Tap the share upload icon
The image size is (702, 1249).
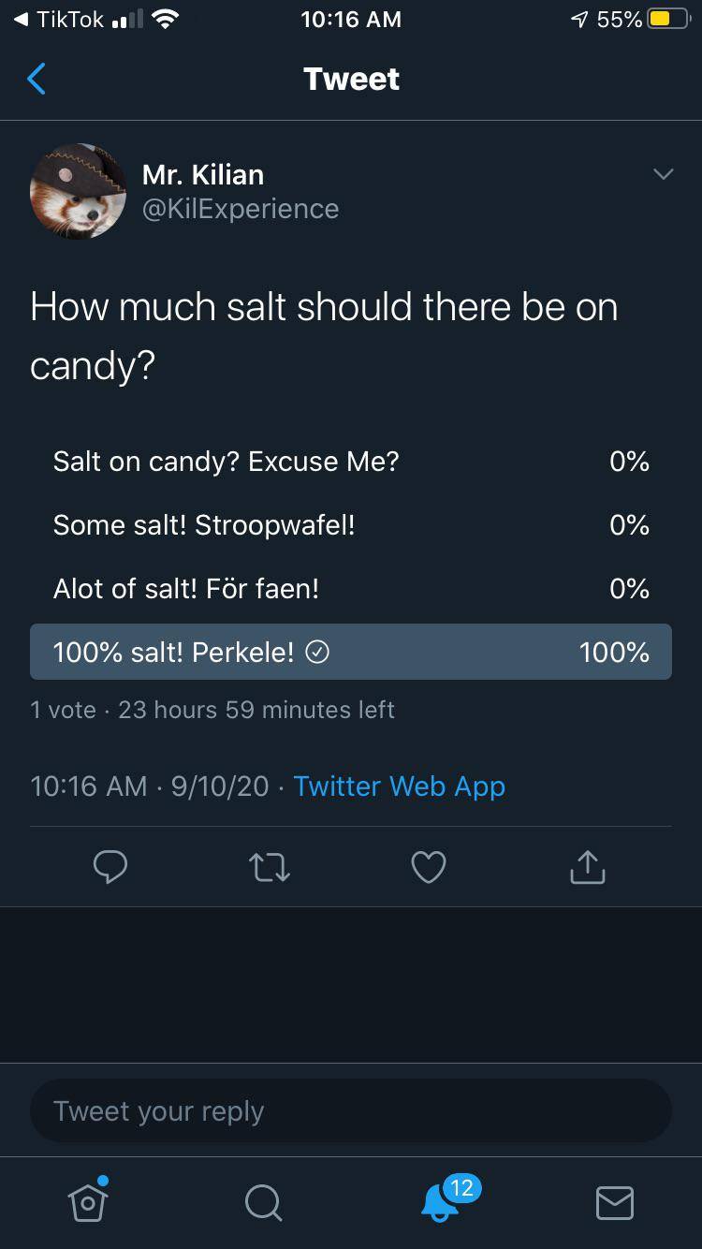pos(588,867)
